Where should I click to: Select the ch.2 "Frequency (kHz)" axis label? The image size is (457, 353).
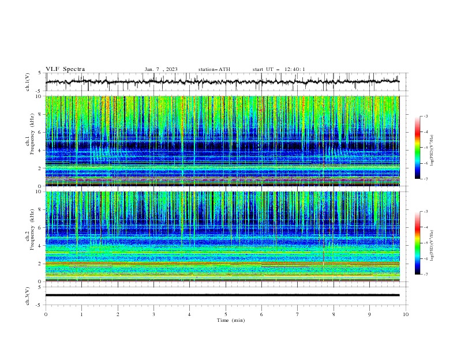32,230
